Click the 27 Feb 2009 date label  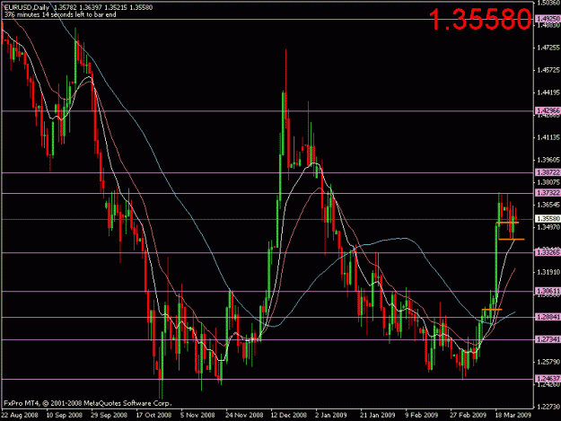click(469, 416)
